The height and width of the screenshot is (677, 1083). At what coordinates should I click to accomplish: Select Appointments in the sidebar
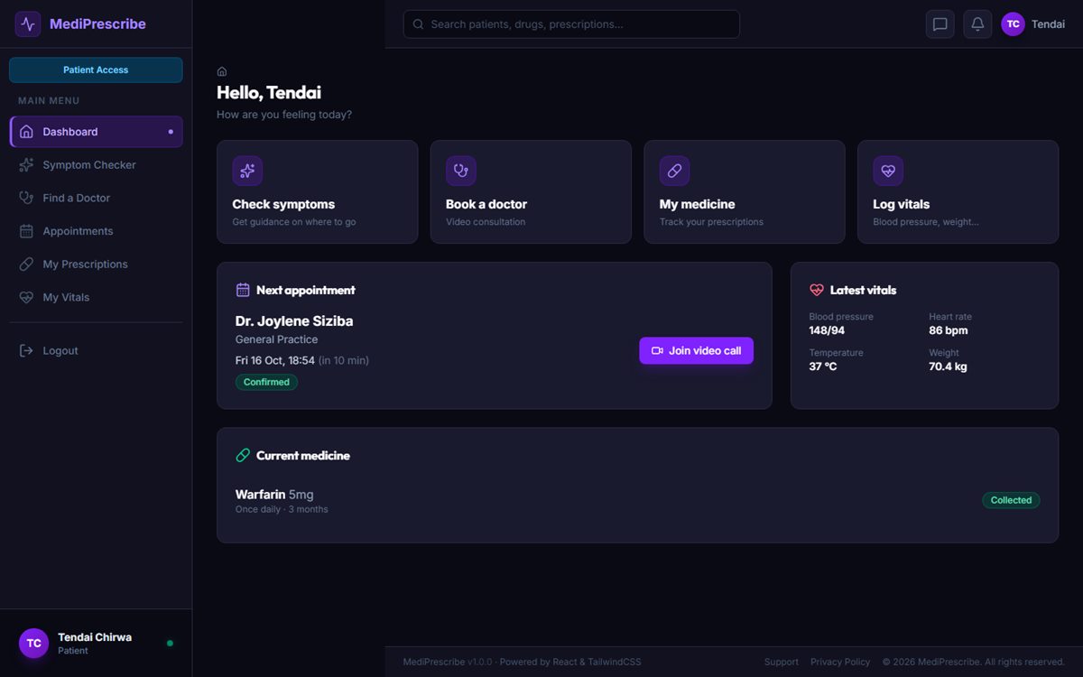coord(96,231)
